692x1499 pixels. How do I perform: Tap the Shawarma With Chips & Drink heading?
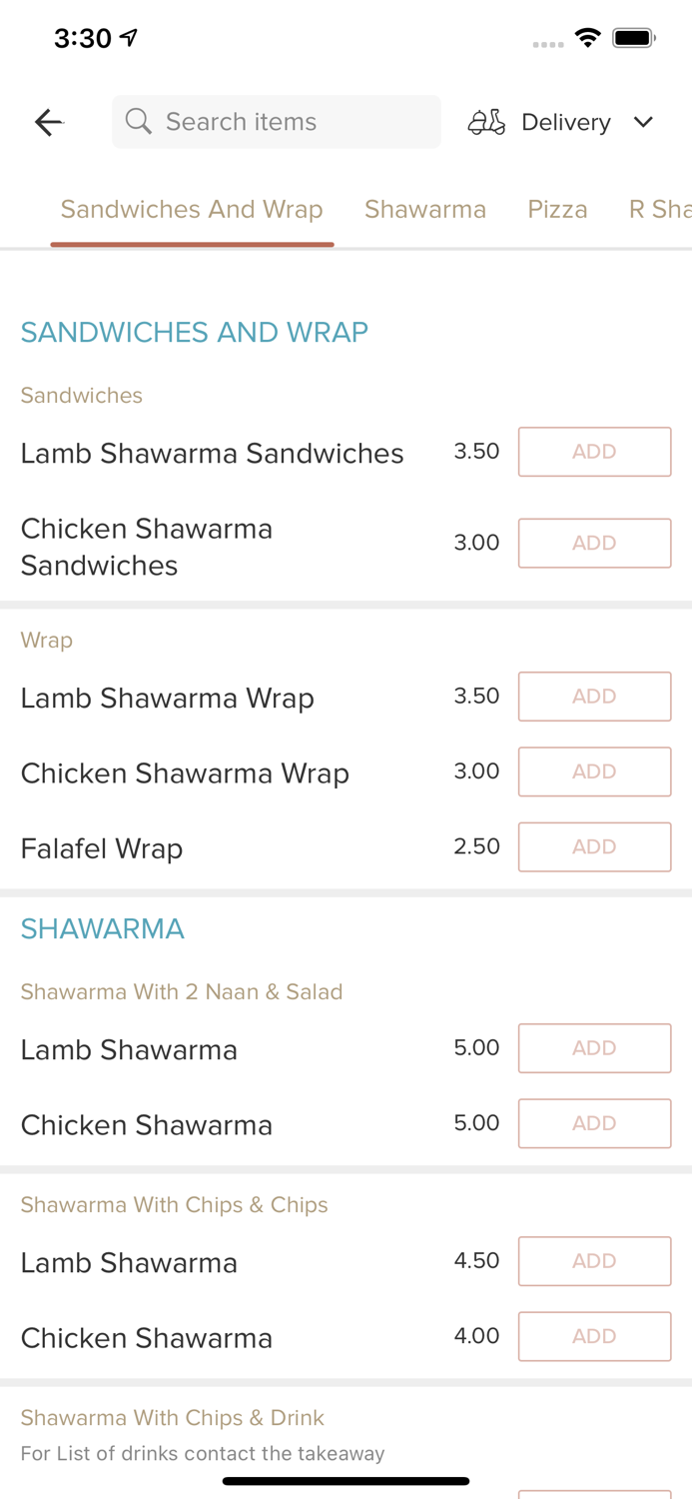172,1417
